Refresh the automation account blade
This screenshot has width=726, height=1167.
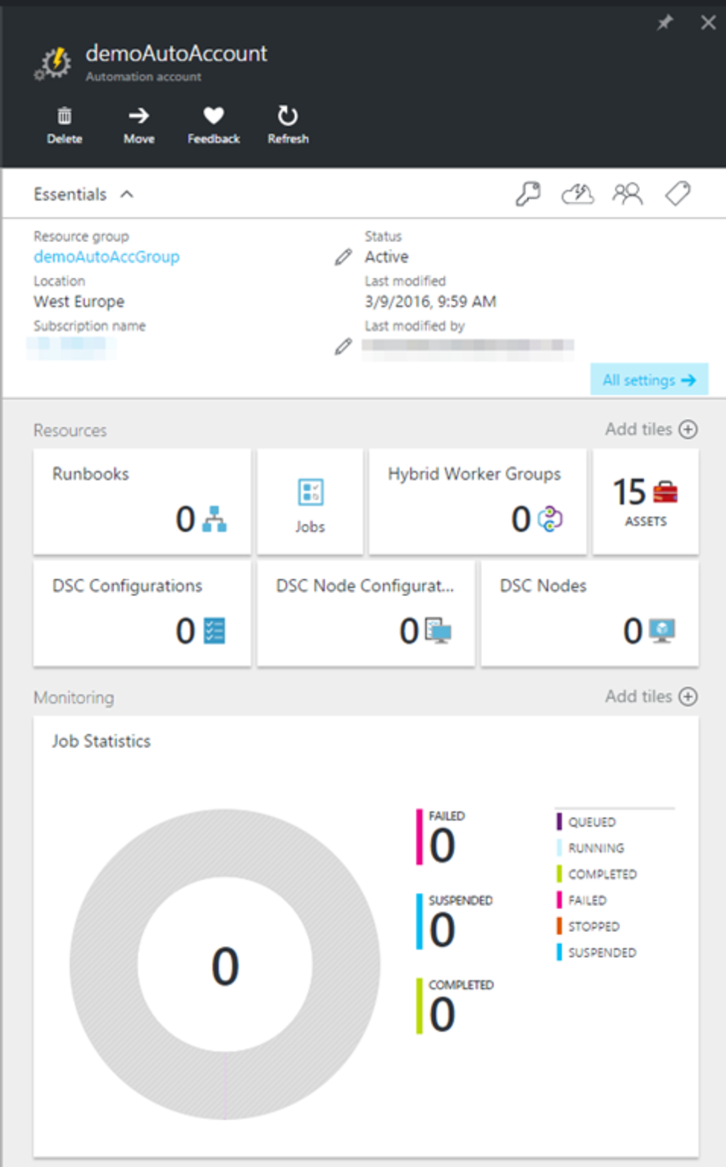point(287,115)
